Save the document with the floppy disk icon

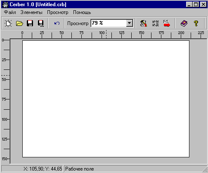click(x=30, y=23)
